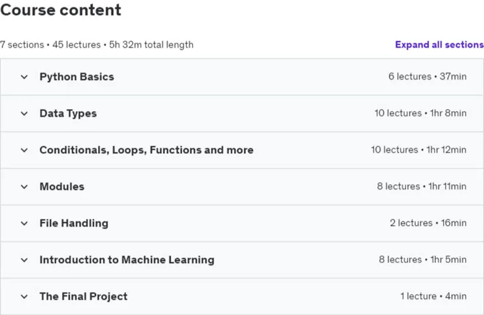Open the Data Types section title
The height and width of the screenshot is (315, 484).
[68, 113]
